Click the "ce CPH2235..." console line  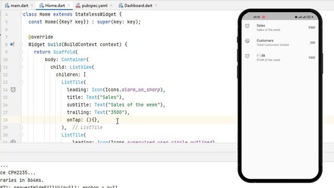18,173
